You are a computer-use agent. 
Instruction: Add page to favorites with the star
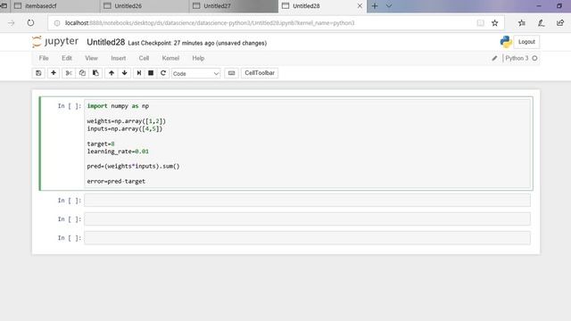(494, 23)
